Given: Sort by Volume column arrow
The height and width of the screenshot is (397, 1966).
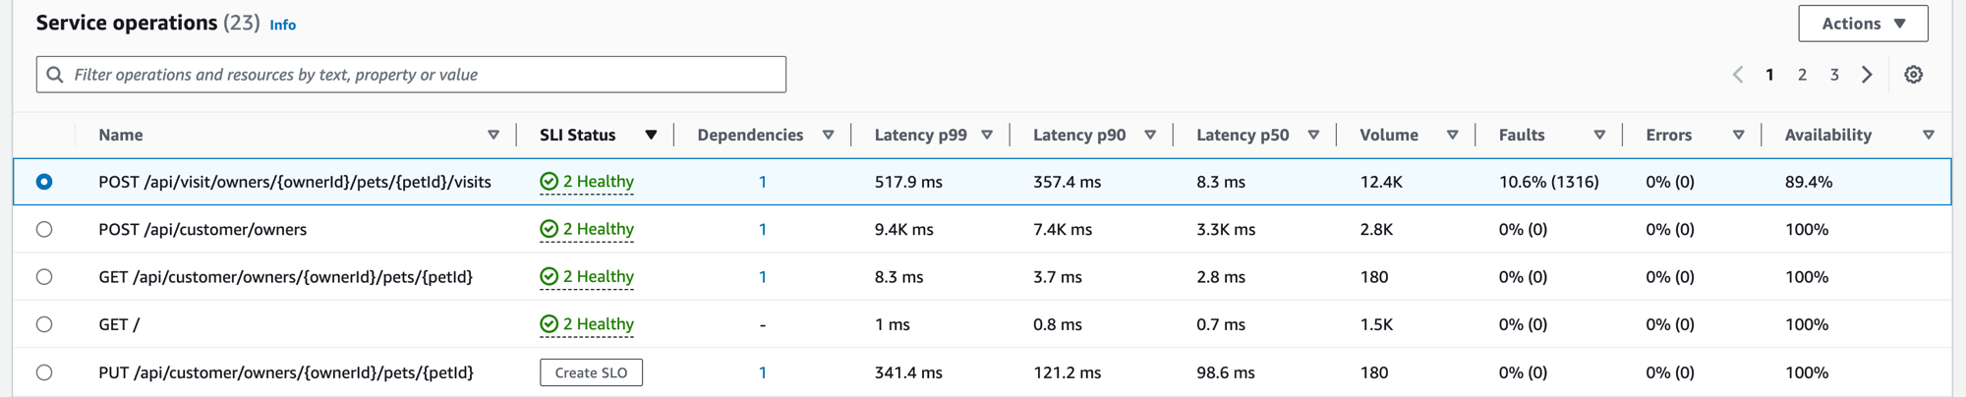Looking at the screenshot, I should (1452, 136).
